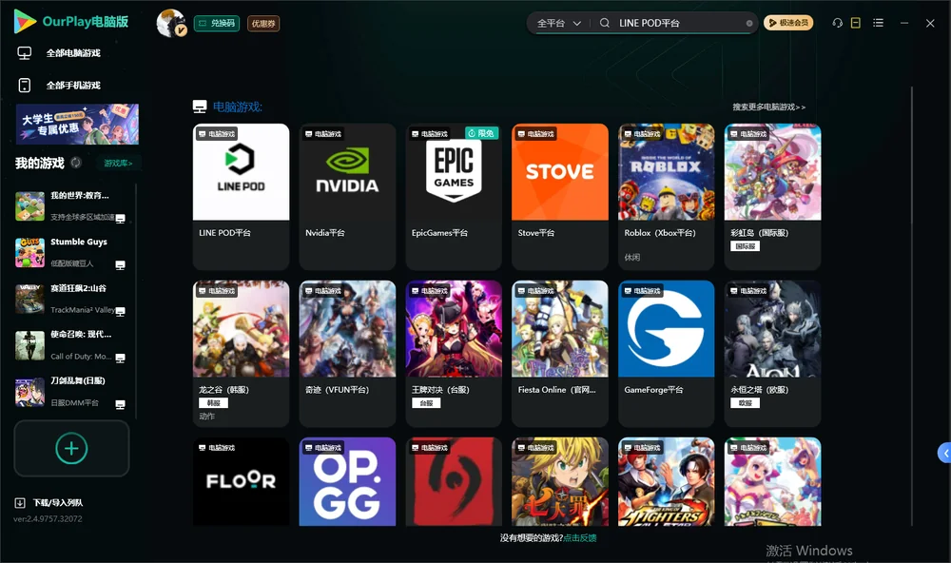The height and width of the screenshot is (563, 951).
Task: Add a new game with plus button
Action: click(x=71, y=448)
